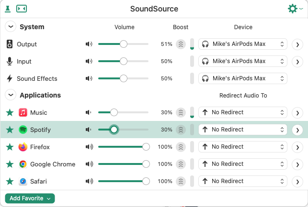The image size is (308, 207).
Task: Toggle the Firefox favorite star
Action: pos(10,147)
